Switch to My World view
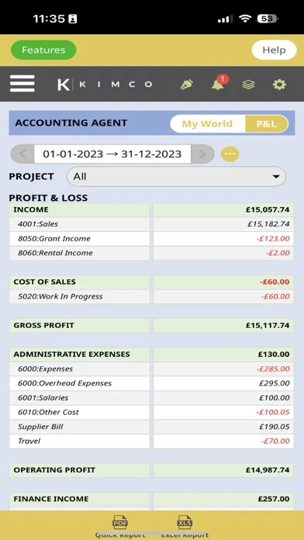 (207, 123)
